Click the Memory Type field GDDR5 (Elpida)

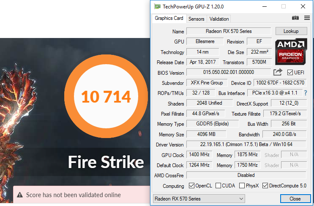pyautogui.click(x=213, y=124)
